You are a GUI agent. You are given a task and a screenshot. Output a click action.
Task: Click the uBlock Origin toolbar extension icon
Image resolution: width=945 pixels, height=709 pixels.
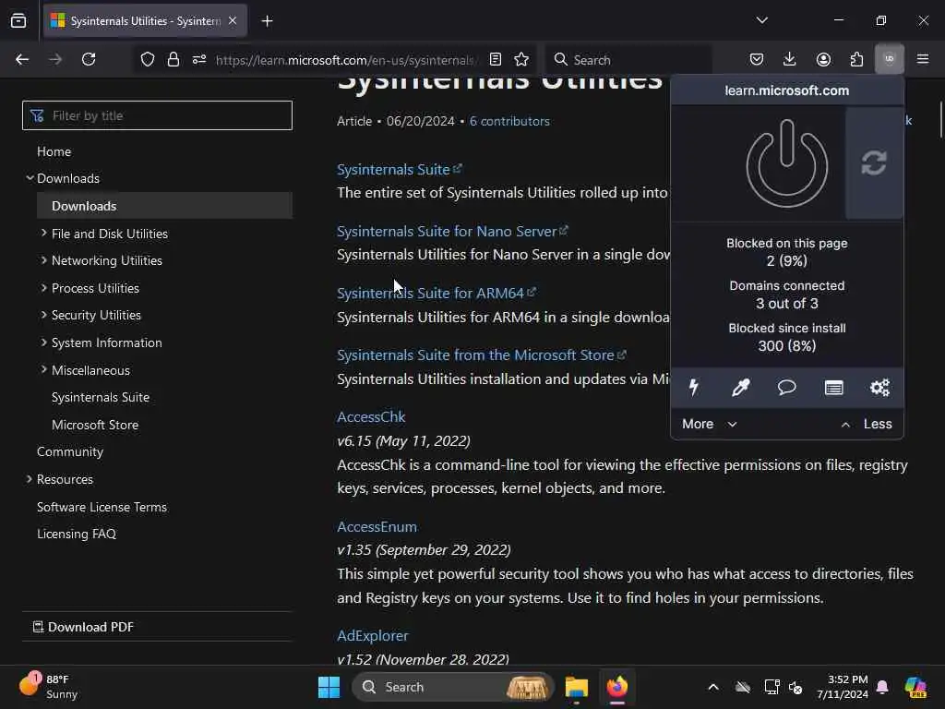(889, 59)
